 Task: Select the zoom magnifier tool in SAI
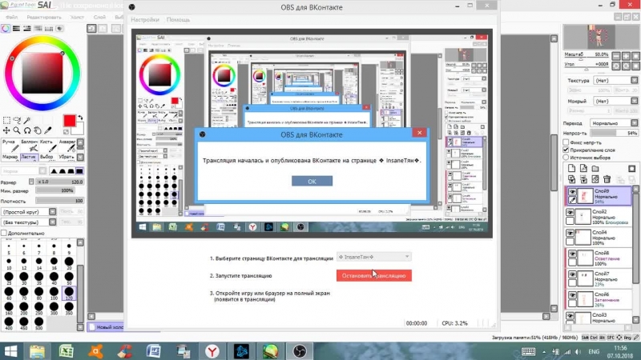pyautogui.click(x=17, y=130)
